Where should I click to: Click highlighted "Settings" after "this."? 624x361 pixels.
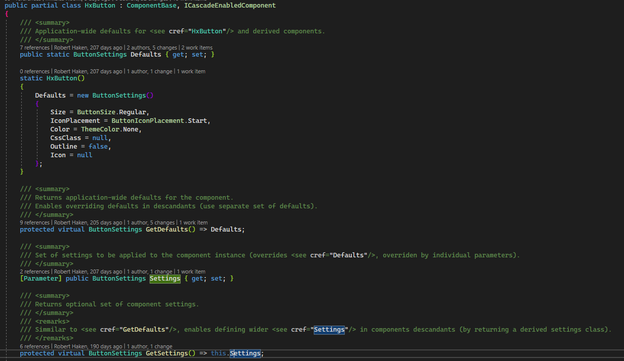point(245,353)
